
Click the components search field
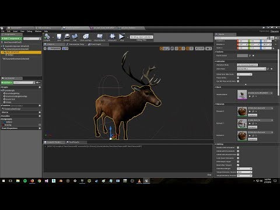point(32,38)
